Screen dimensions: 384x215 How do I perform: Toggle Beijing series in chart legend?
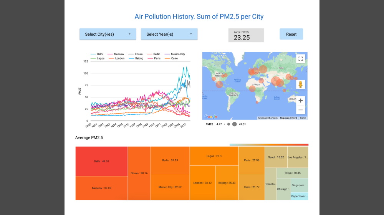[x=136, y=58]
